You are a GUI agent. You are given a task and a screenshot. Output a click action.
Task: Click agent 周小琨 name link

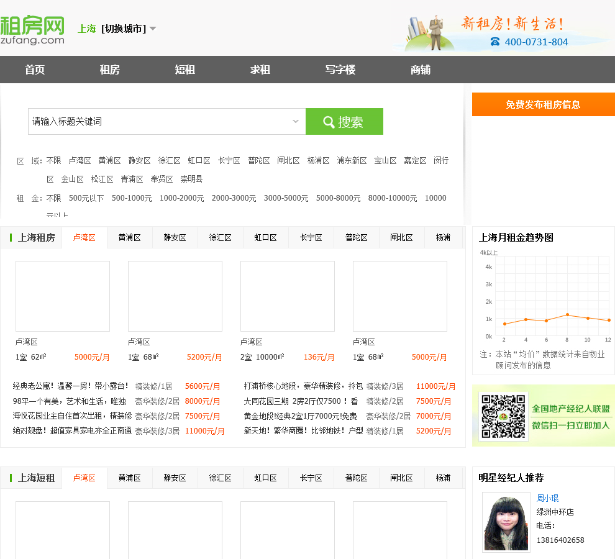[547, 498]
